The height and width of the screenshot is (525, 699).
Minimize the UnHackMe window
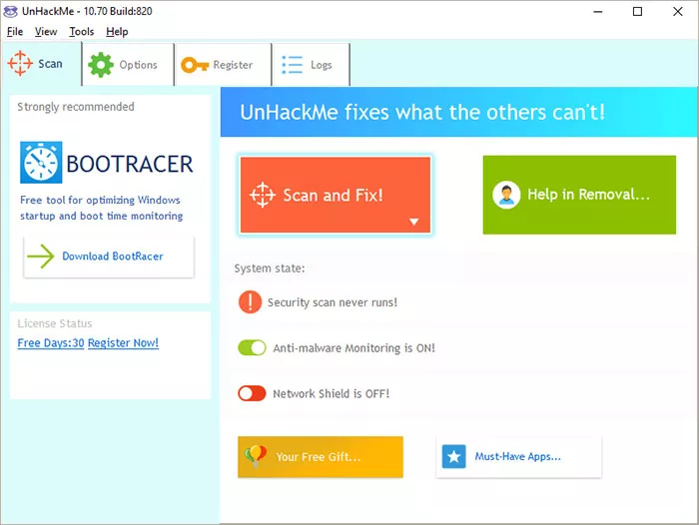(x=598, y=12)
